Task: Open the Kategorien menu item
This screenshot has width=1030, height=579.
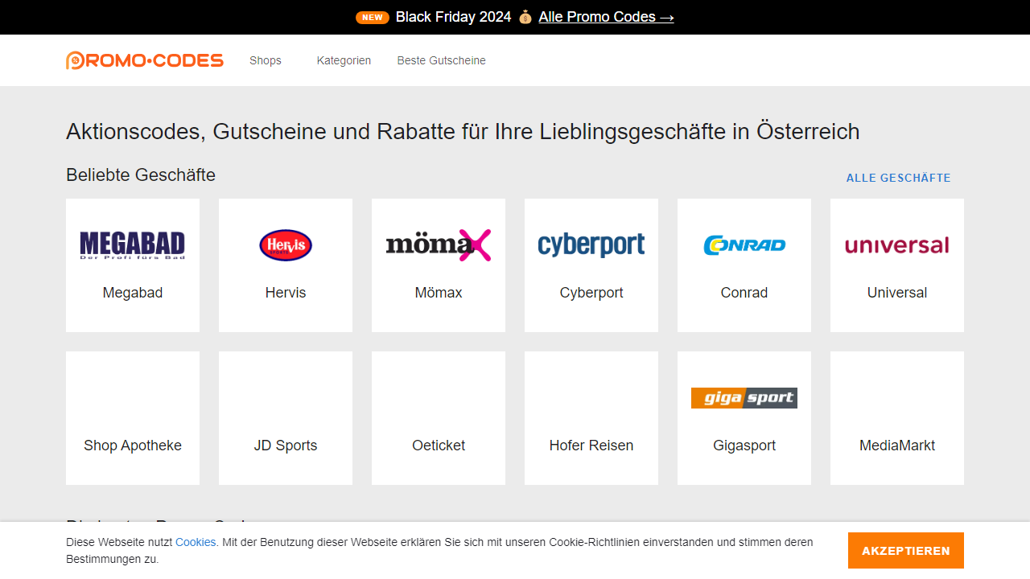Action: pos(344,60)
